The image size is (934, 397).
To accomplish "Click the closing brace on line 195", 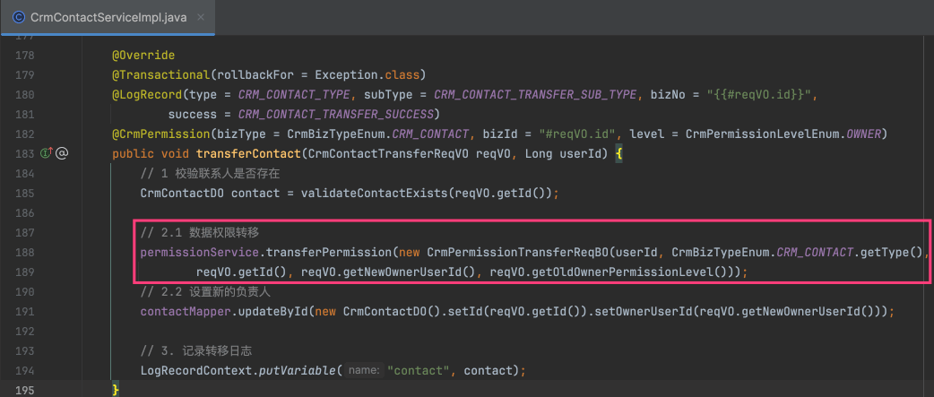I will tap(116, 391).
